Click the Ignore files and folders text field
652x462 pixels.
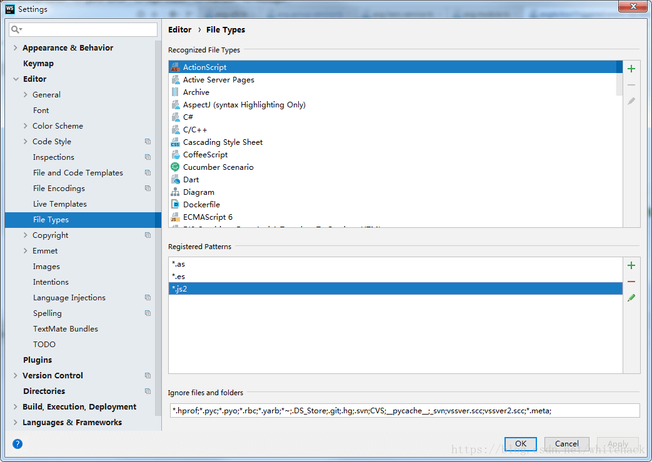coord(404,410)
